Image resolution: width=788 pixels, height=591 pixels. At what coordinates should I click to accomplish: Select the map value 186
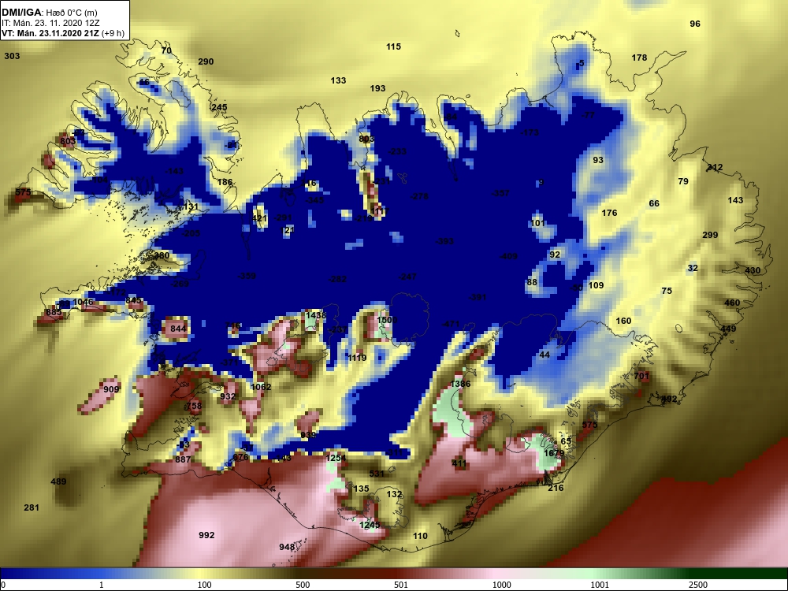coord(225,183)
